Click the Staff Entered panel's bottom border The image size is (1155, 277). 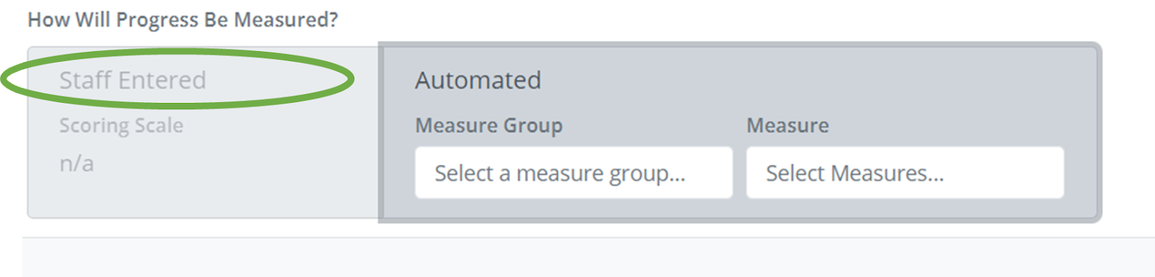point(203,217)
